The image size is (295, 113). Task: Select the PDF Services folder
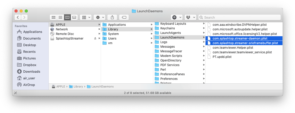tap(179, 65)
